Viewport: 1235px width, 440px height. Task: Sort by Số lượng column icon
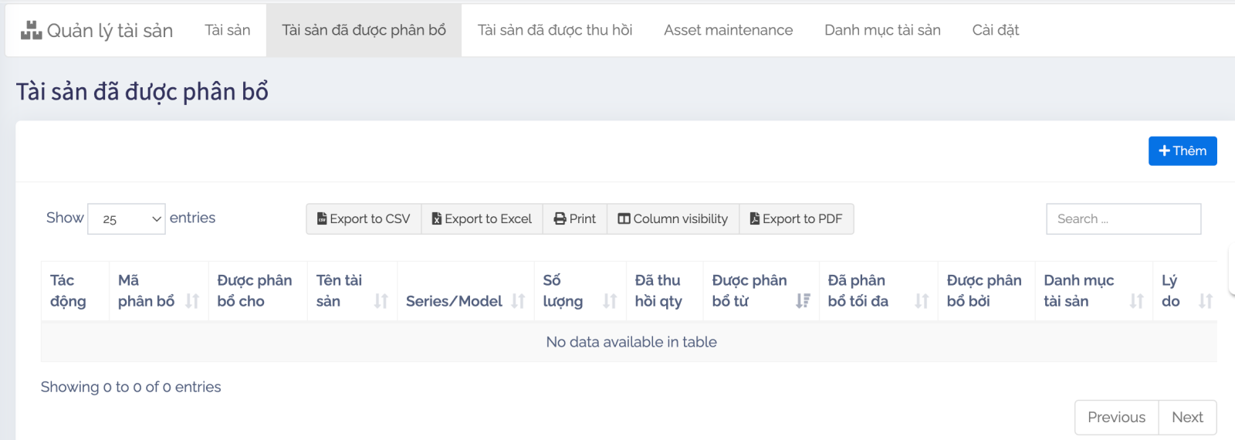coord(610,301)
